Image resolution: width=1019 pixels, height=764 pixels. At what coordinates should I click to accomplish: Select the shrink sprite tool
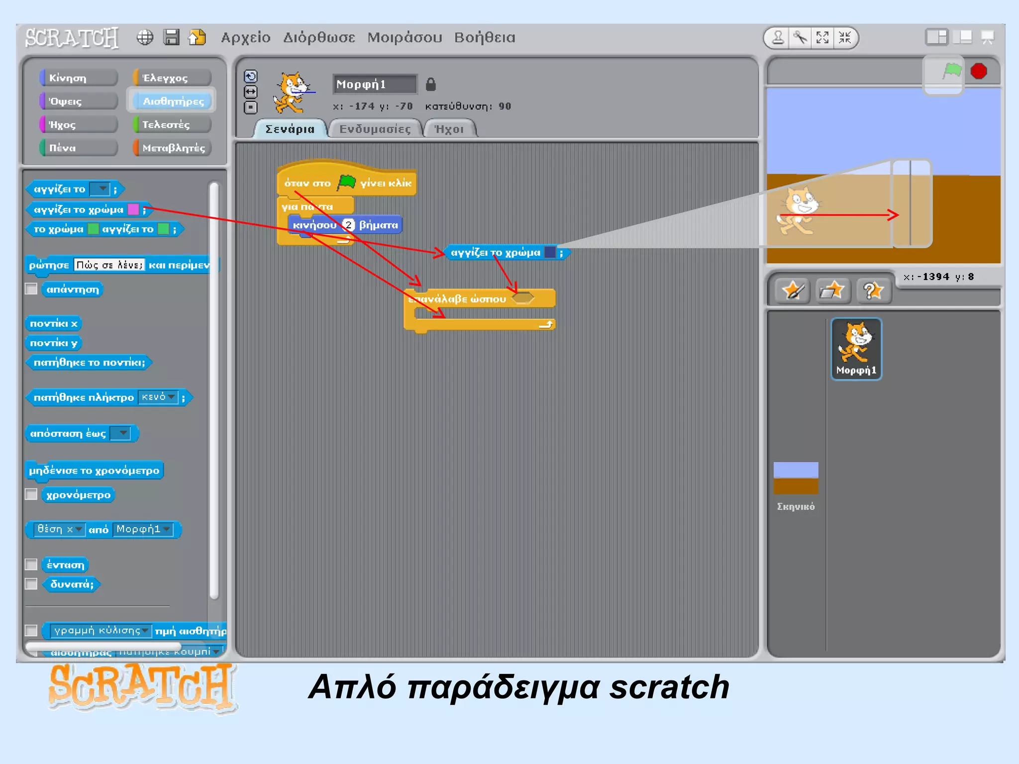845,38
